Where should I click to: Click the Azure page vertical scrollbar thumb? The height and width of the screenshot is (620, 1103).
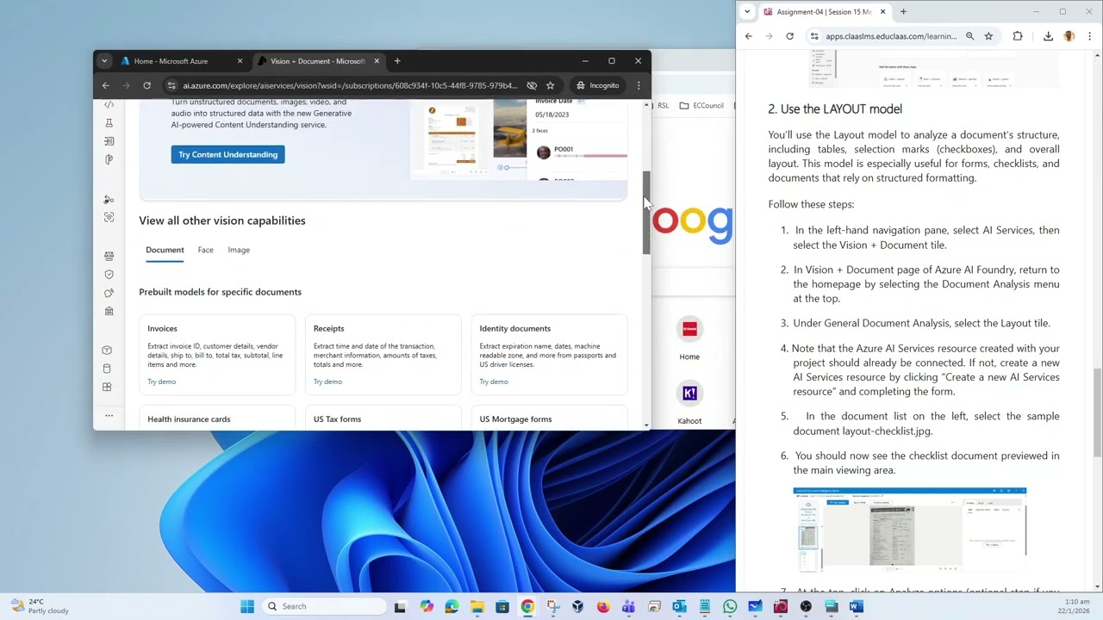coord(646,213)
